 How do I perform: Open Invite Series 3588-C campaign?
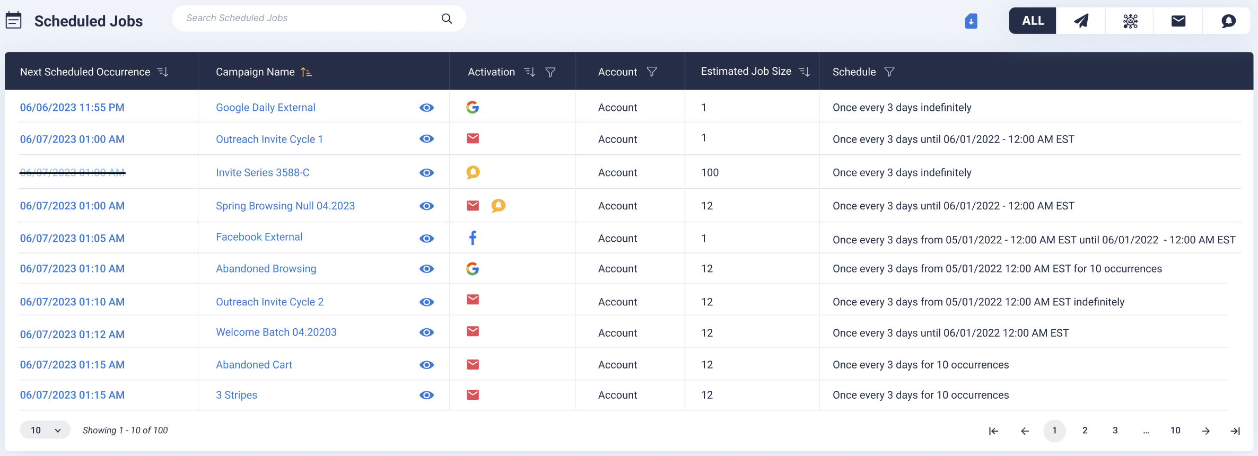point(263,173)
